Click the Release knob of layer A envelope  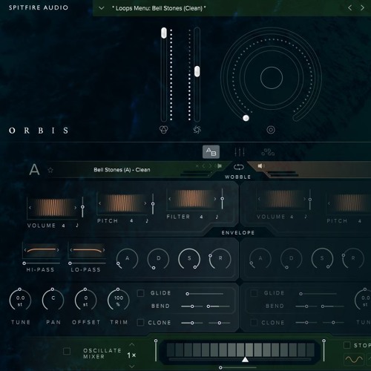click(220, 259)
